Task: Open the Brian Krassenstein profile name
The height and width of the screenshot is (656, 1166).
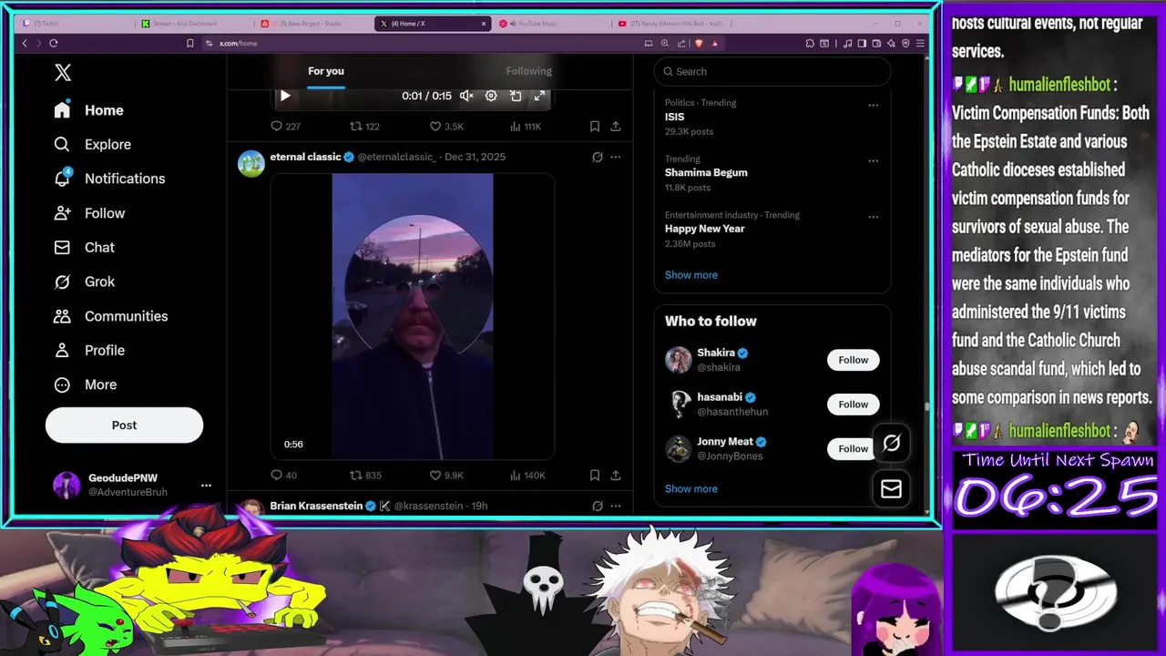Action: point(316,506)
